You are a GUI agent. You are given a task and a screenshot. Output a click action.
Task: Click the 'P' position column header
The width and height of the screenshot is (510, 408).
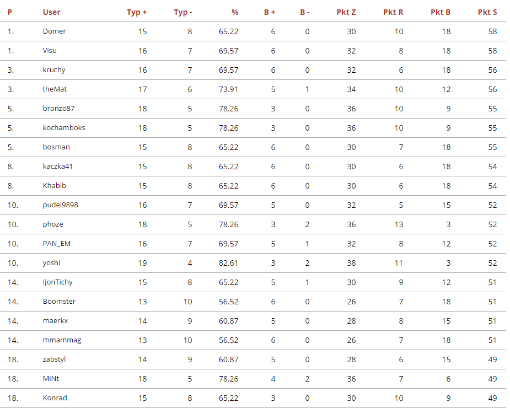click(x=10, y=12)
